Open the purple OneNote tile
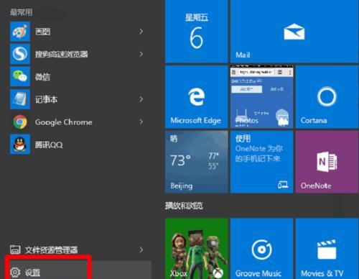The height and width of the screenshot is (279, 359). click(x=327, y=162)
